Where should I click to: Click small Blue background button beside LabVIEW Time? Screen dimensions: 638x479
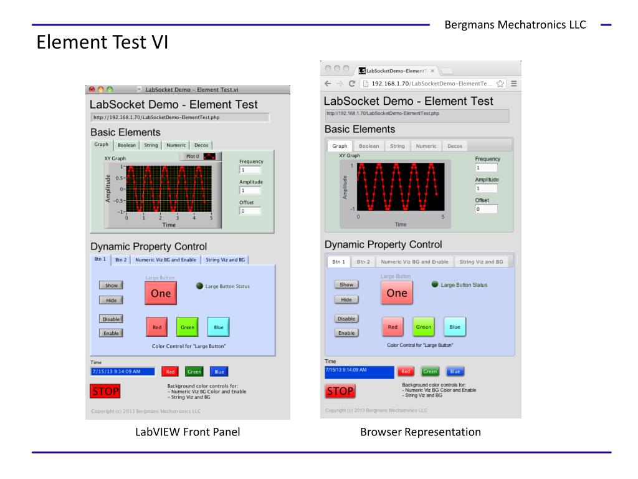click(219, 372)
